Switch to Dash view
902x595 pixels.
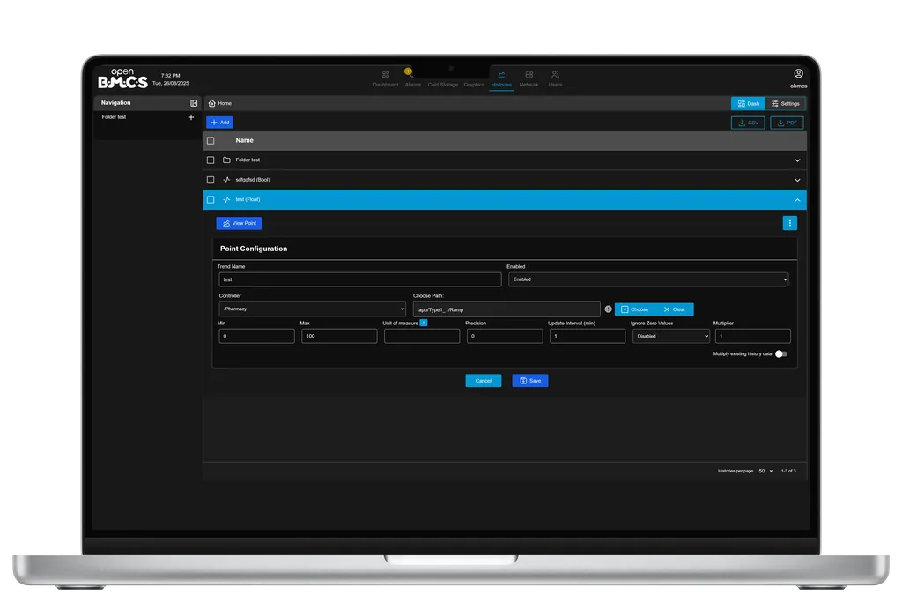pyautogui.click(x=748, y=104)
